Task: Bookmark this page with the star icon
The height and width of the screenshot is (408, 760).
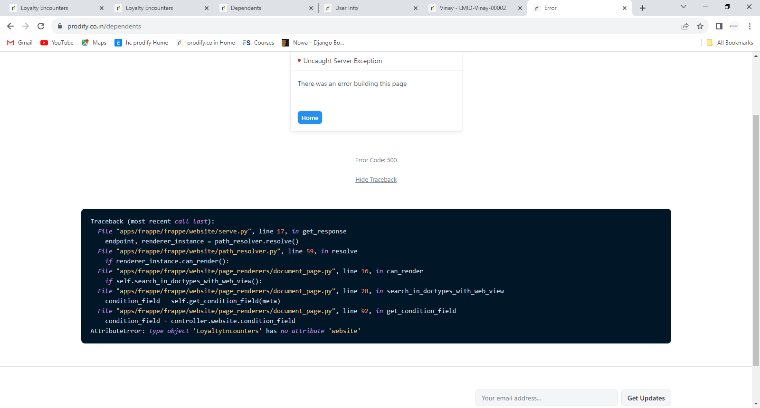Action: [x=700, y=26]
